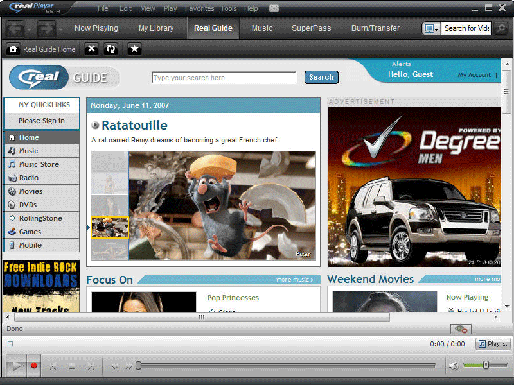Click the rewind button
The width and height of the screenshot is (514, 385).
click(115, 366)
